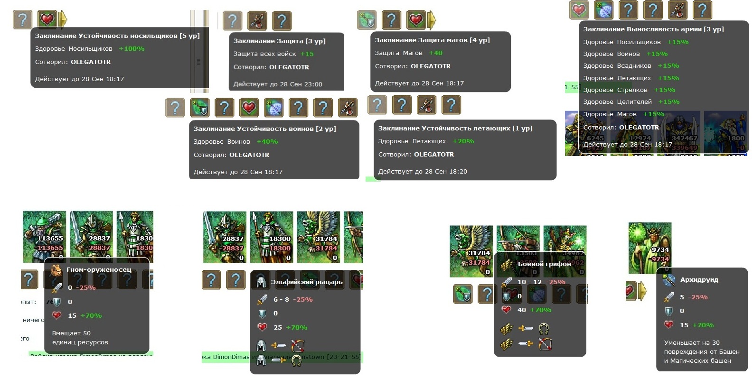
Task: Select the green shield icon beneath the griffin portraits
Action: (463, 294)
